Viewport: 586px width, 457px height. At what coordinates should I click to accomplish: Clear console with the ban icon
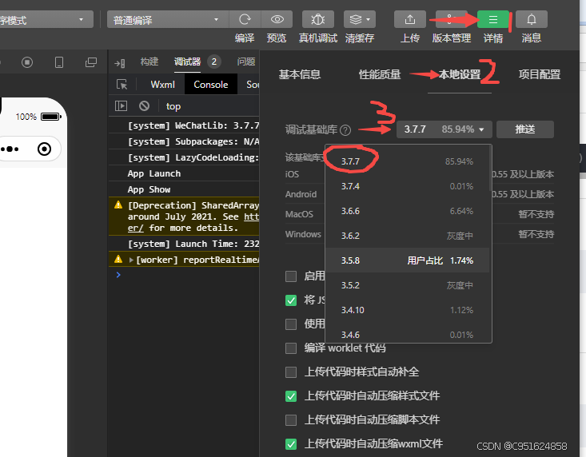144,106
